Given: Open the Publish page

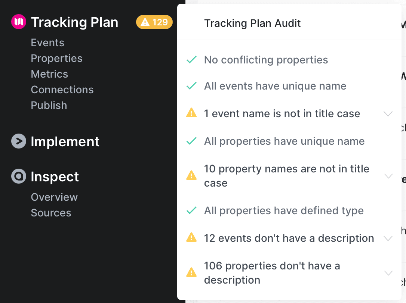Looking at the screenshot, I should pos(49,105).
